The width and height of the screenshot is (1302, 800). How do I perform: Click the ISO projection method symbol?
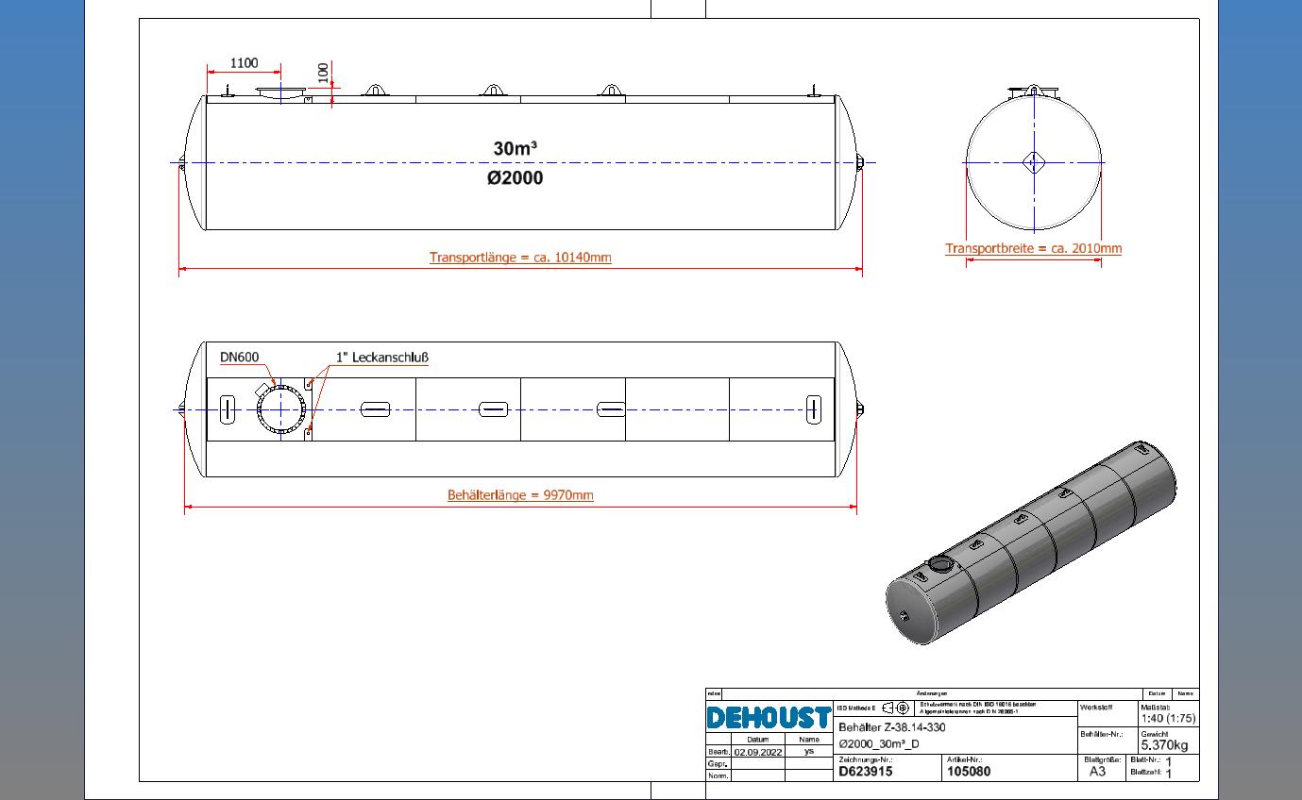[x=895, y=708]
